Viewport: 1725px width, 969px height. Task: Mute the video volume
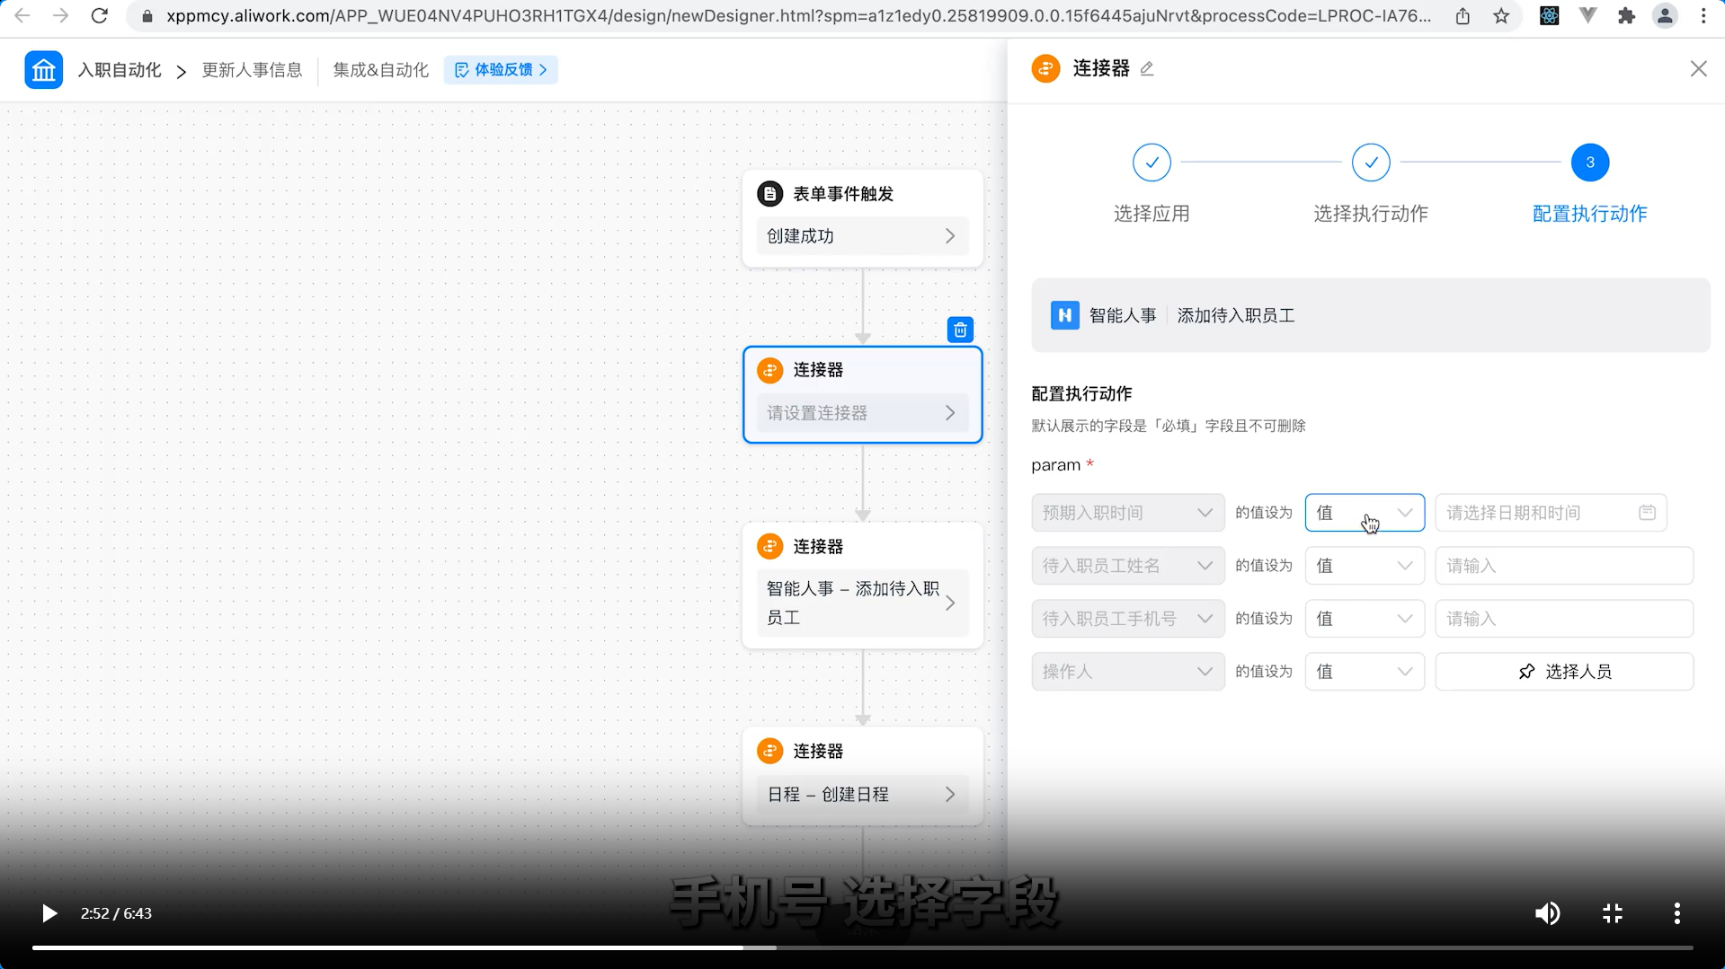pyautogui.click(x=1547, y=913)
